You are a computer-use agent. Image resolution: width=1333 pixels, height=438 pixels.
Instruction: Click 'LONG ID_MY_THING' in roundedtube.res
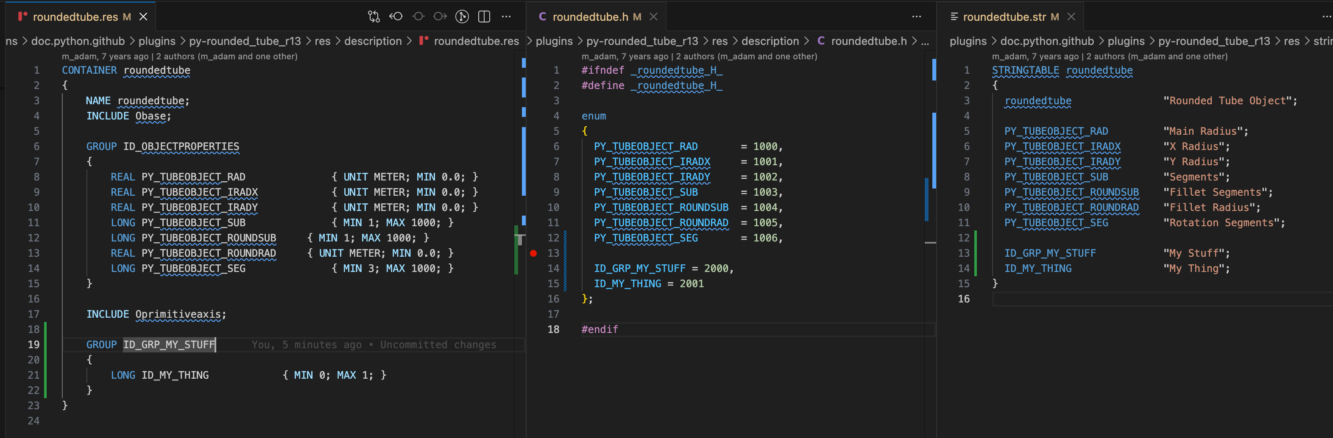[159, 375]
